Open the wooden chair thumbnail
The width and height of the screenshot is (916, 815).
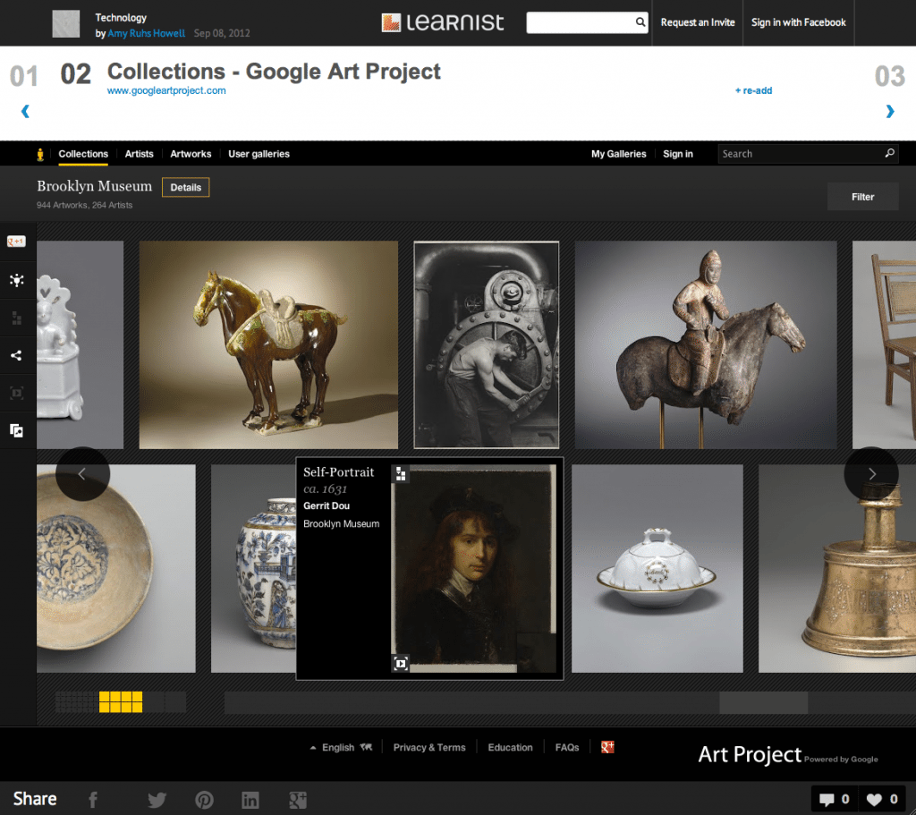click(884, 344)
